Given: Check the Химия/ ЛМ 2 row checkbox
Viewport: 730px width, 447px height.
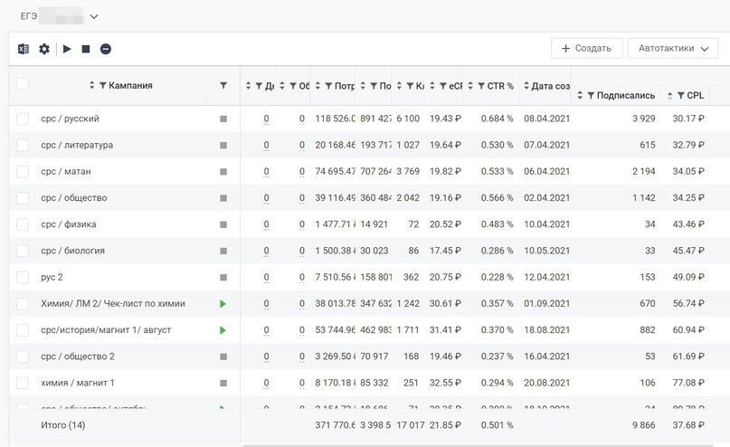Looking at the screenshot, I should click(23, 304).
